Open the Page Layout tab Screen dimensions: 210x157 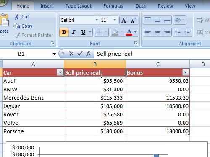tap(79, 6)
